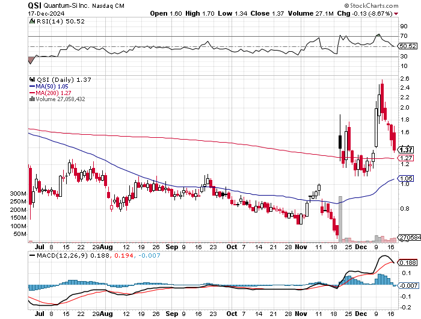Click the 300M volume scale label
The height and width of the screenshot is (319, 421).
coord(18,194)
